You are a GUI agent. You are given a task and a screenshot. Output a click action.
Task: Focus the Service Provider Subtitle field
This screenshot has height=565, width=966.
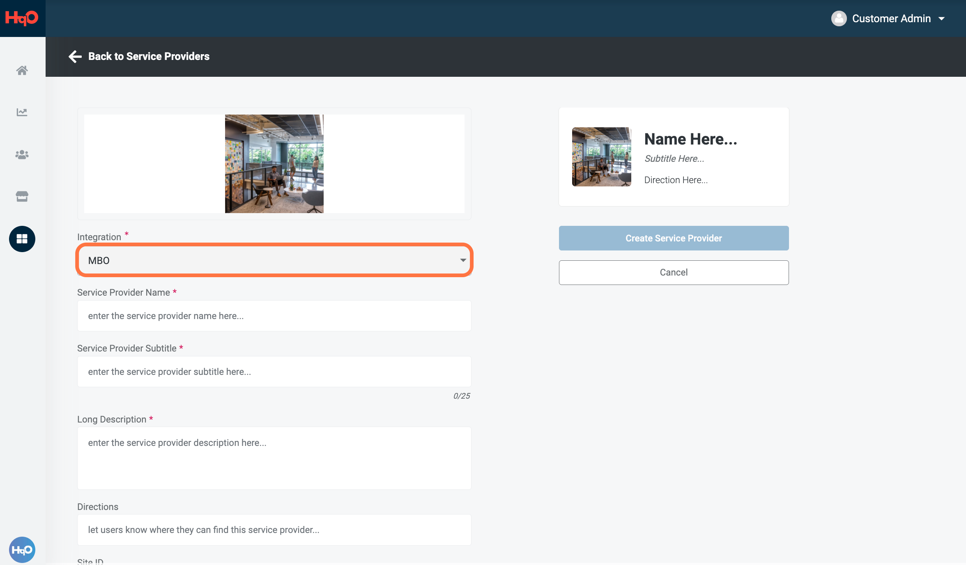pyautogui.click(x=274, y=372)
